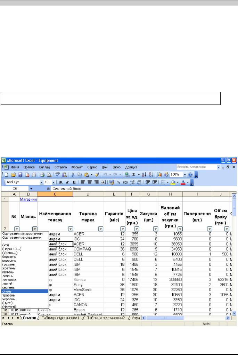The width and height of the screenshot is (238, 355).
Task: Choose Сортування за зростанням in filter list
Action: [22, 233]
